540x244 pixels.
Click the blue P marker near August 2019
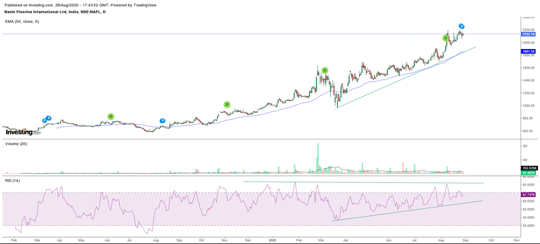click(x=162, y=121)
